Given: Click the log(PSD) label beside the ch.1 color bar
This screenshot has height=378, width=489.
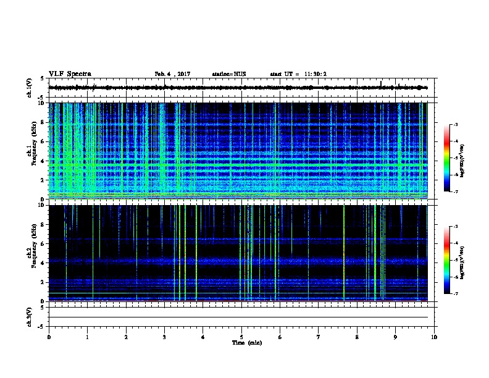Looking at the screenshot, I should click(x=462, y=161).
